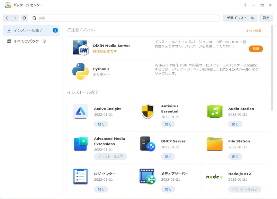The image size is (277, 199).
Task: Click インストール完了 under Advanced Media Extensions
Action: [x=110, y=157]
